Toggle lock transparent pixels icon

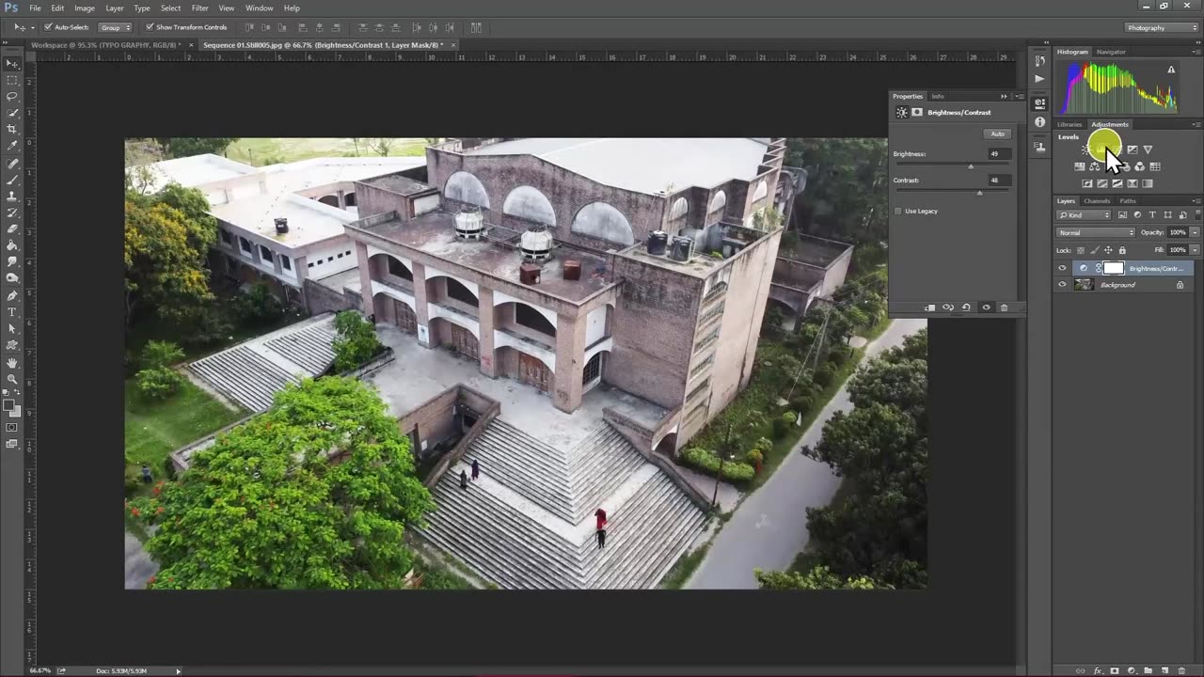pyautogui.click(x=1080, y=250)
